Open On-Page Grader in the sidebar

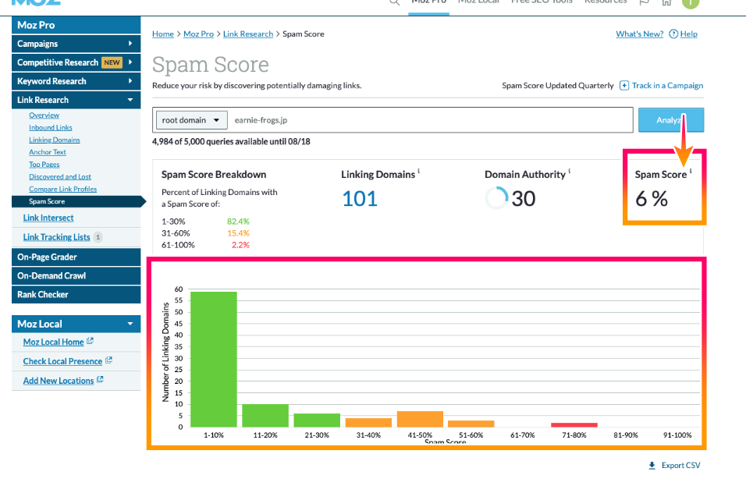click(x=76, y=257)
